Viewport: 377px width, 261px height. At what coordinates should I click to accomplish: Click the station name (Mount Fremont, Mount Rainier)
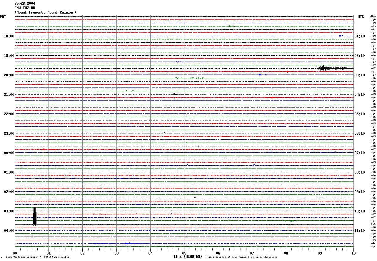click(45, 12)
